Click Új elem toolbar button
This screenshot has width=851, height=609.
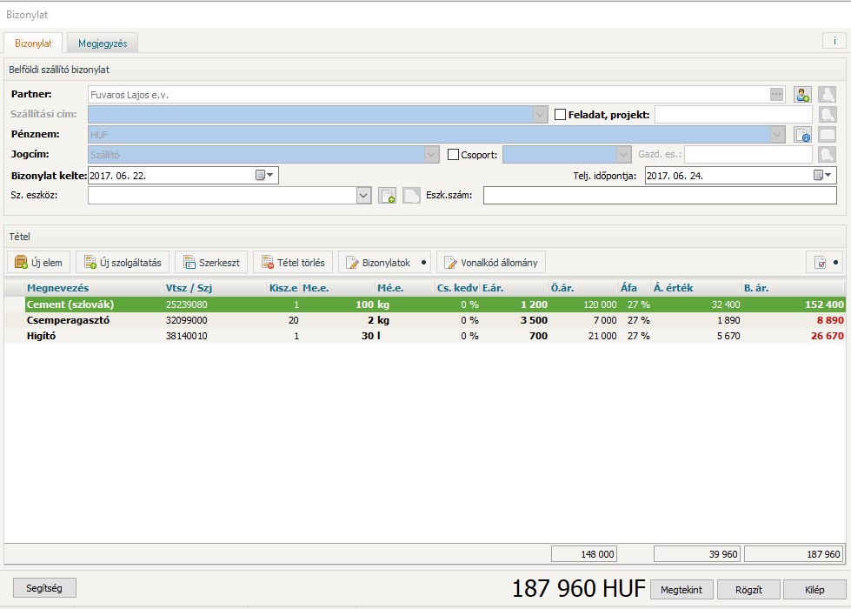coord(39,263)
